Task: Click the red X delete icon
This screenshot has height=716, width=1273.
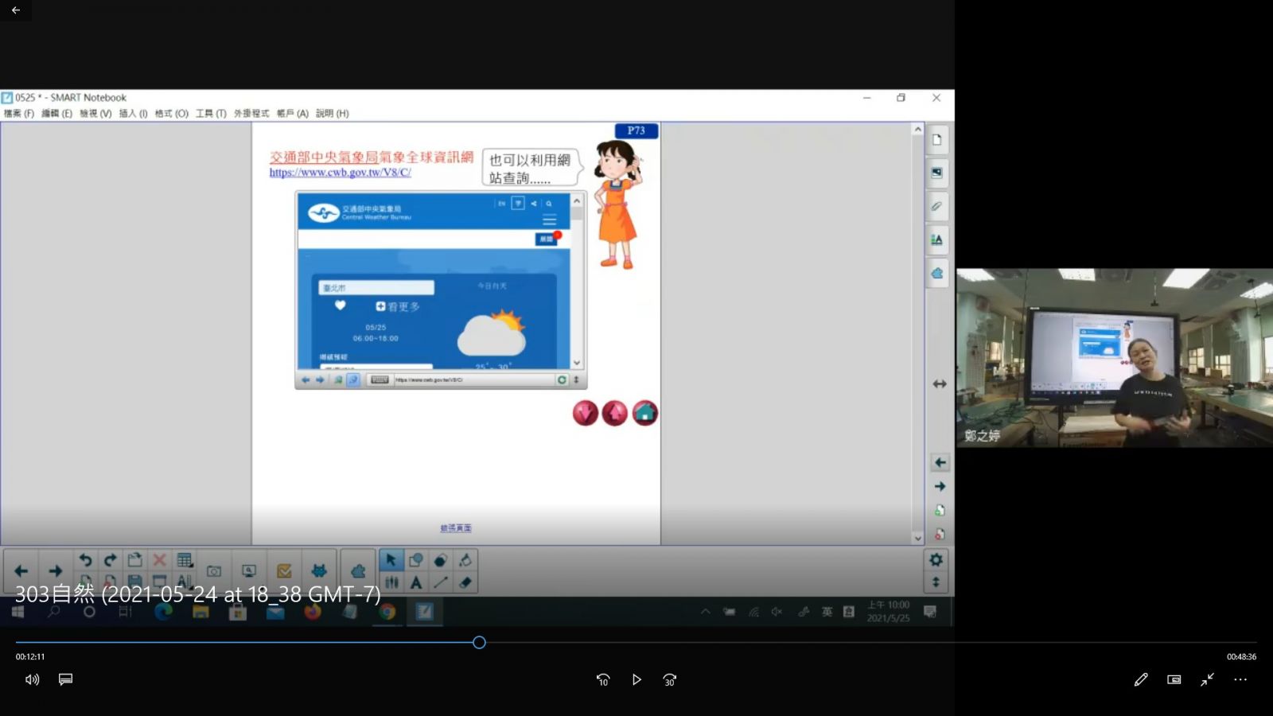Action: (x=159, y=560)
